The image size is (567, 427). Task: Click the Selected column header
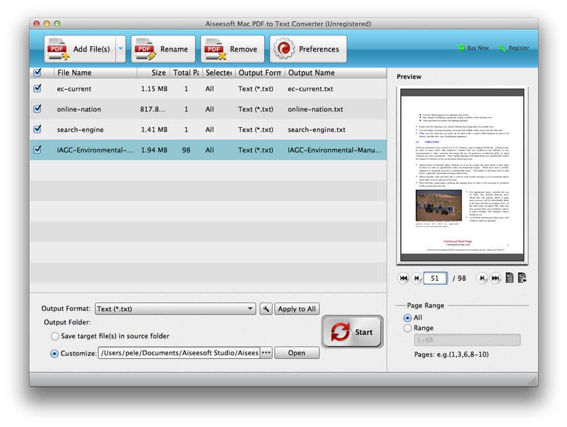[219, 73]
